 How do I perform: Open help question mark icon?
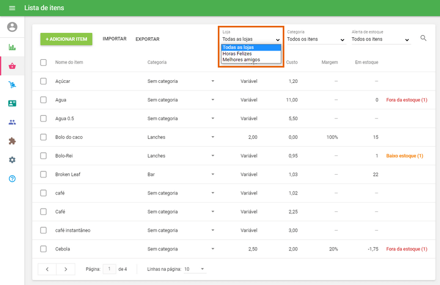12,178
